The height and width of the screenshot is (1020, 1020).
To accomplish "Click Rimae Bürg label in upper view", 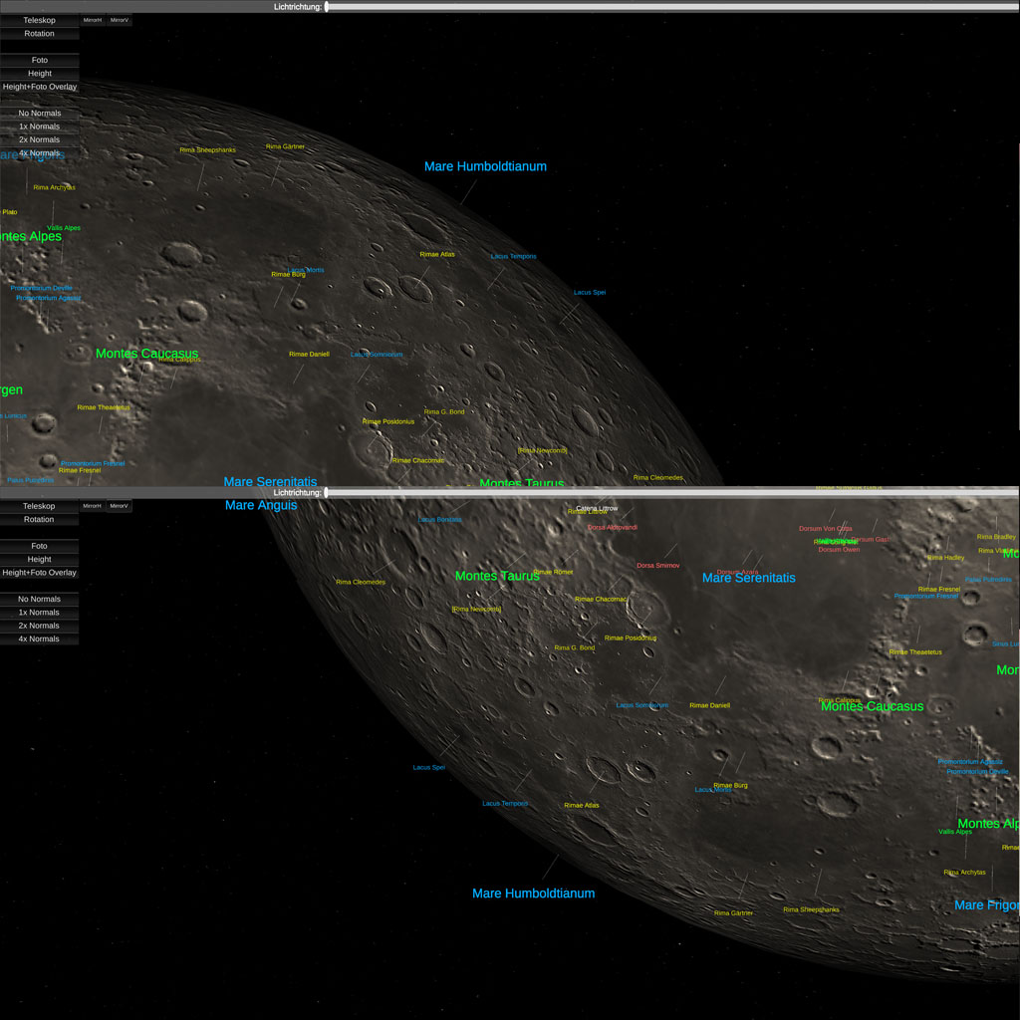I will [288, 275].
